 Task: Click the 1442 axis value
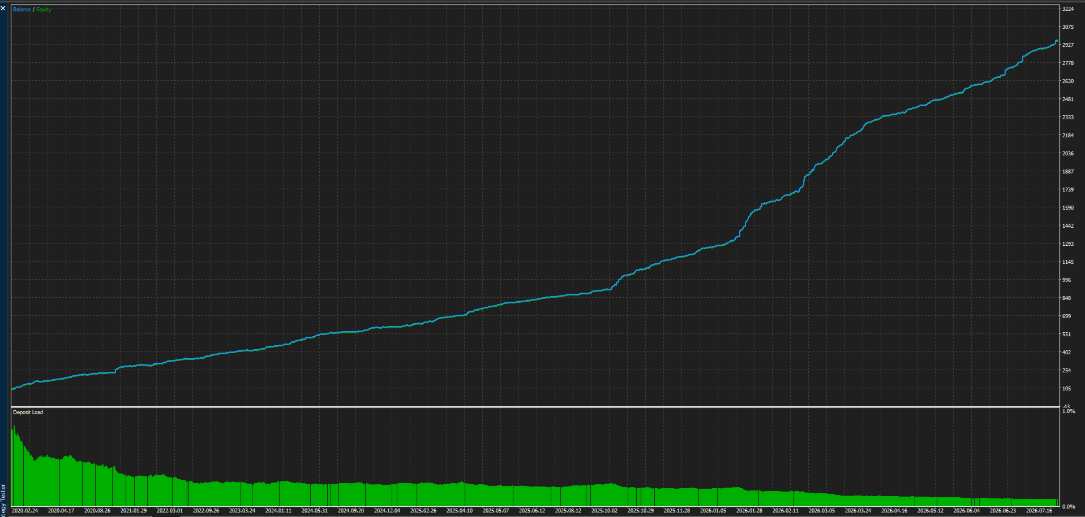coord(1068,226)
